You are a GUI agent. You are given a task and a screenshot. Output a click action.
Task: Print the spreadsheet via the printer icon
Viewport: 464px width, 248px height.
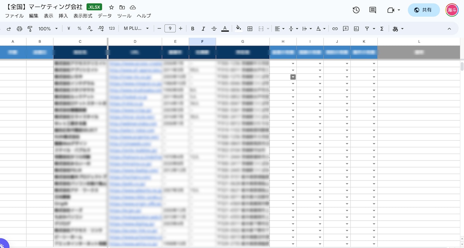coord(19,29)
